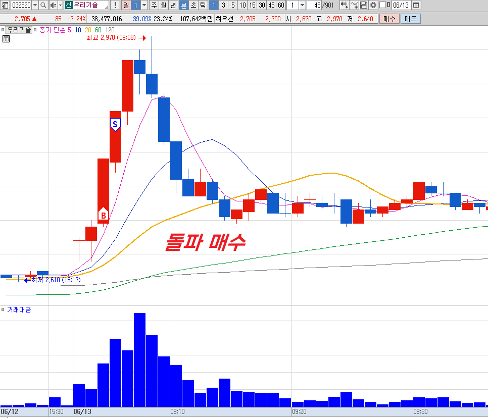Select the 5-minute interval tab
Viewport: 488px width, 418px height.
233,5
